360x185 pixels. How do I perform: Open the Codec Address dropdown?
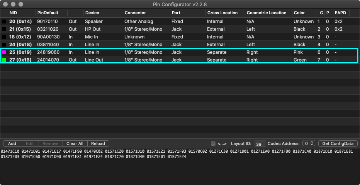(x=309, y=143)
